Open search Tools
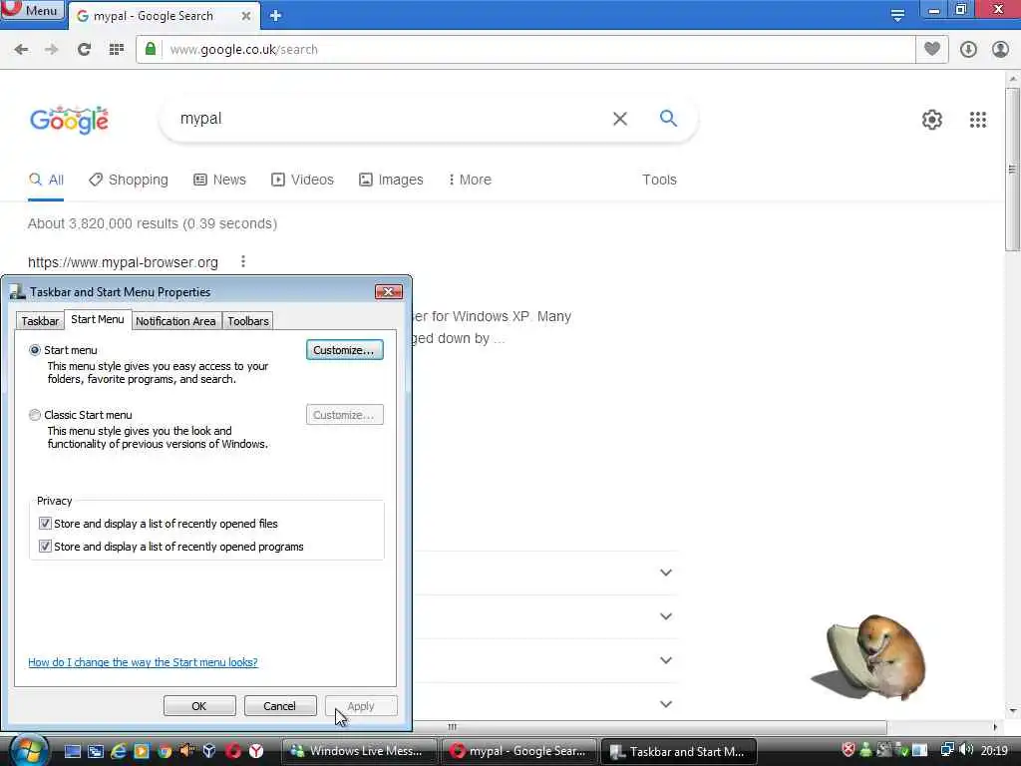This screenshot has height=766, width=1021. point(659,180)
